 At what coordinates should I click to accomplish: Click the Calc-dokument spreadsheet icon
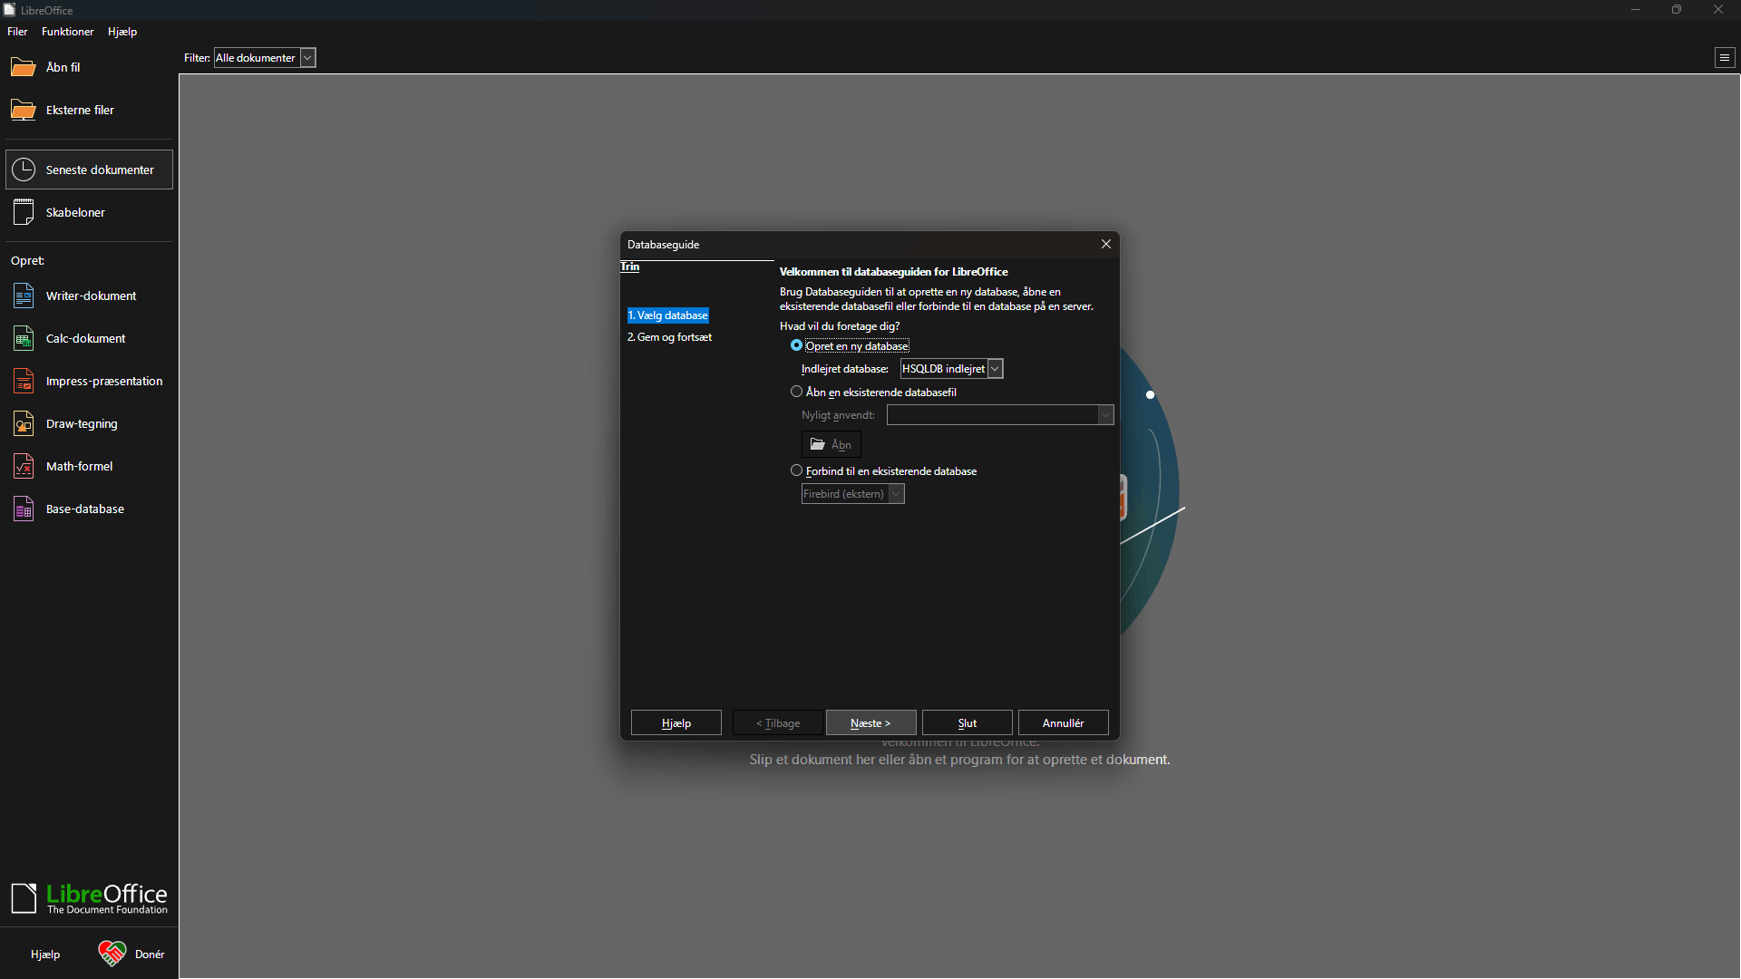24,338
